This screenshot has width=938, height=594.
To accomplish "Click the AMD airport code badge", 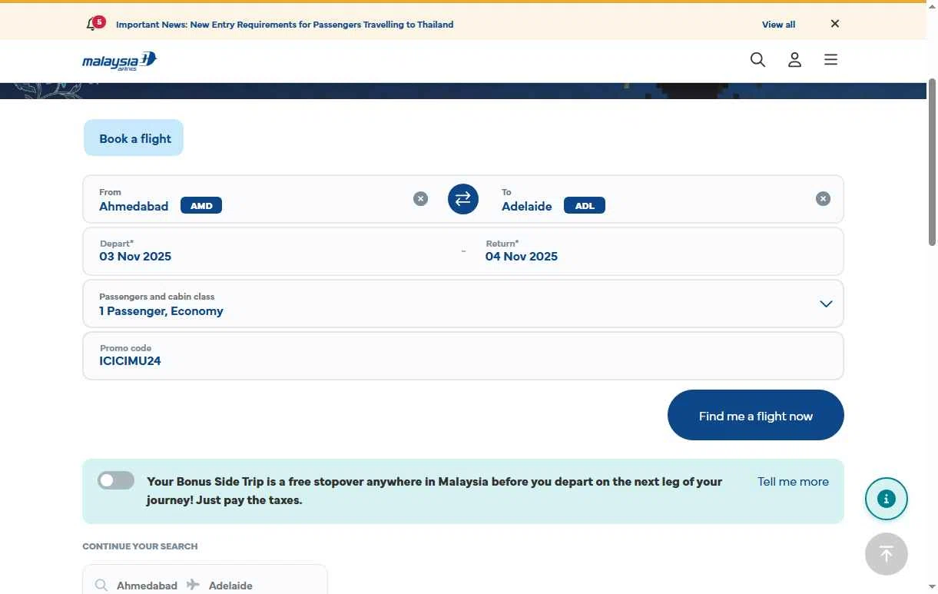I will [x=201, y=206].
